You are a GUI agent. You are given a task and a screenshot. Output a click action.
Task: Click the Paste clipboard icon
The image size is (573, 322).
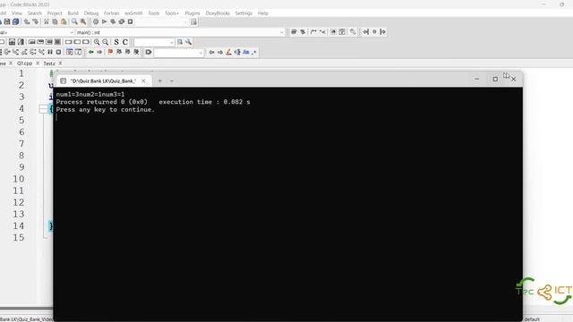click(64, 21)
